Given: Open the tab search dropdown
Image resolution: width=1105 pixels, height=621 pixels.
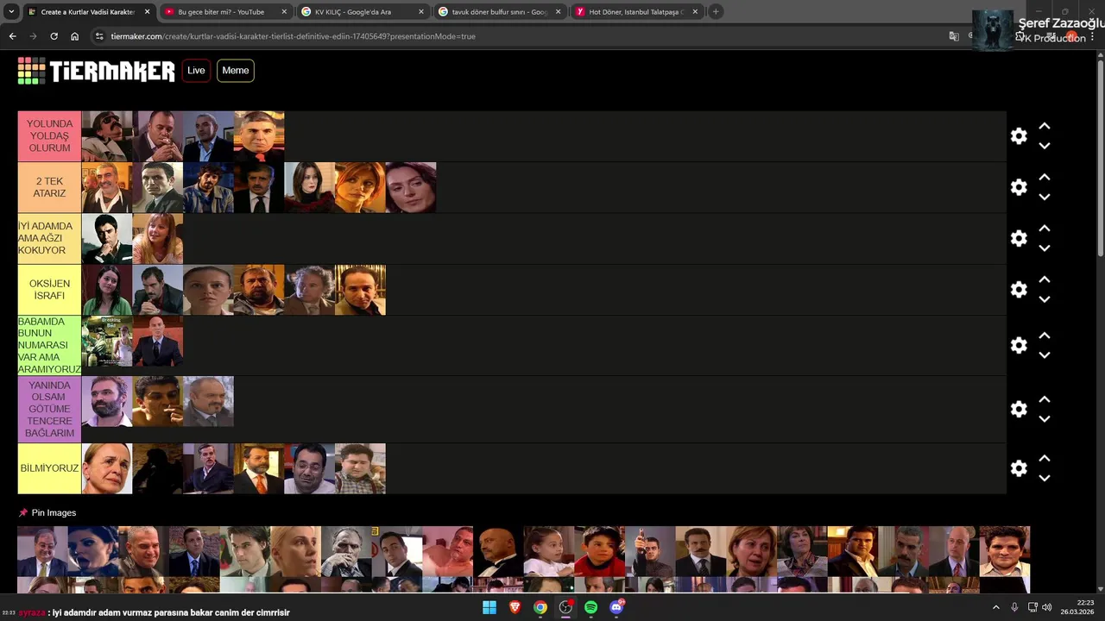Looking at the screenshot, I should [x=11, y=12].
